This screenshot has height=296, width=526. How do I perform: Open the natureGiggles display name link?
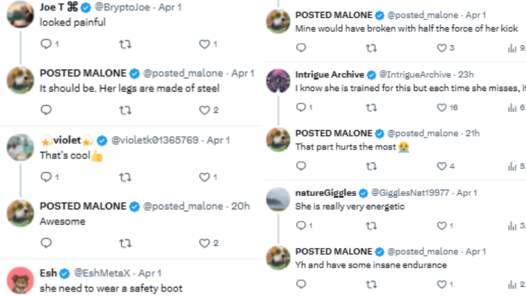pos(325,193)
